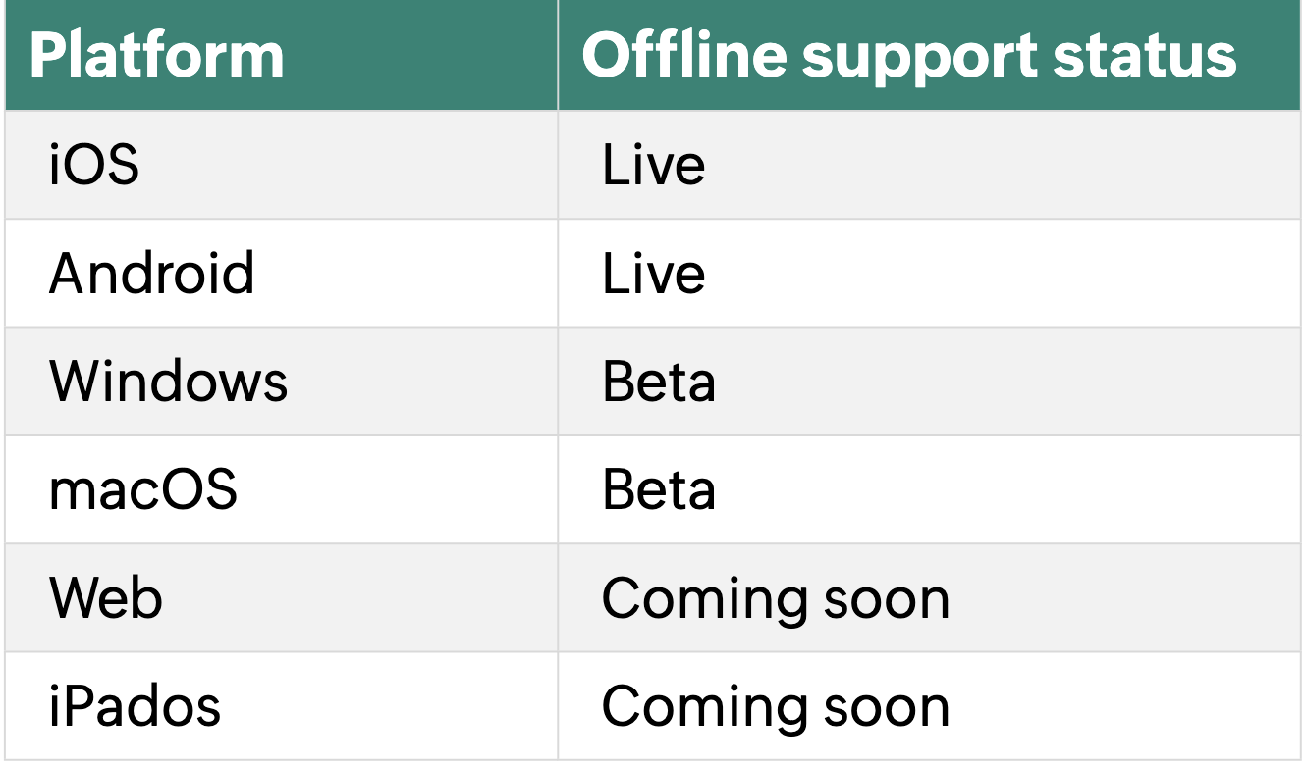Click the Beta status in the Windows row

coord(659,382)
